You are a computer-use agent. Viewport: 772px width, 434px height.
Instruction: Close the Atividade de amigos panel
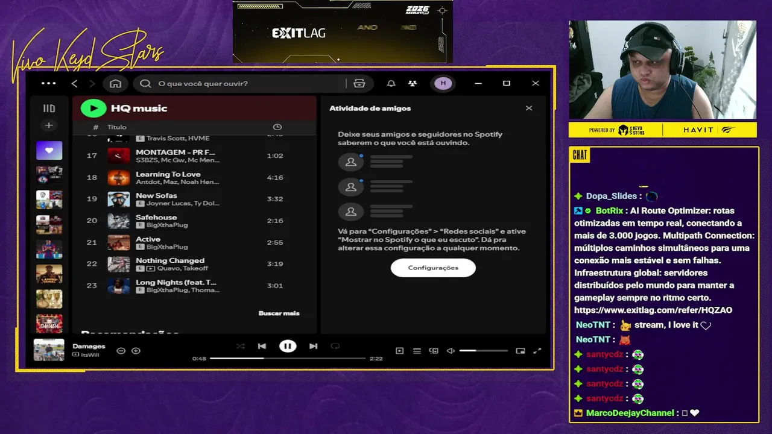[529, 108]
